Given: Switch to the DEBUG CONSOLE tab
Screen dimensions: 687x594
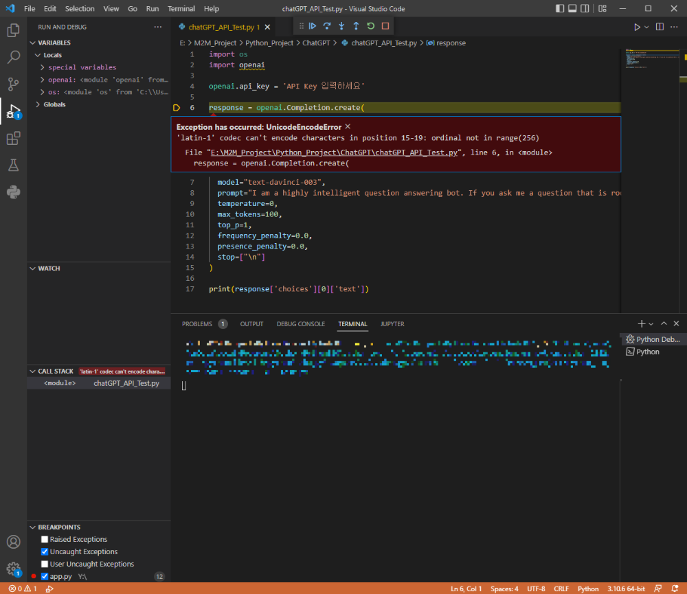Looking at the screenshot, I should click(301, 323).
